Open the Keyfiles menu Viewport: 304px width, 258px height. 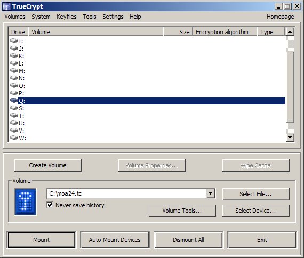(x=67, y=17)
